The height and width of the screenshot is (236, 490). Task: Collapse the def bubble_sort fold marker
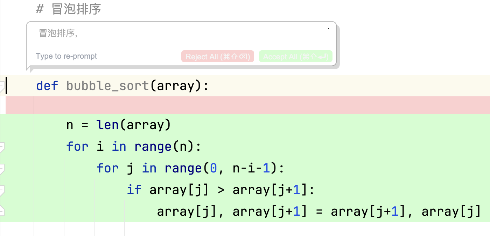coord(2,86)
